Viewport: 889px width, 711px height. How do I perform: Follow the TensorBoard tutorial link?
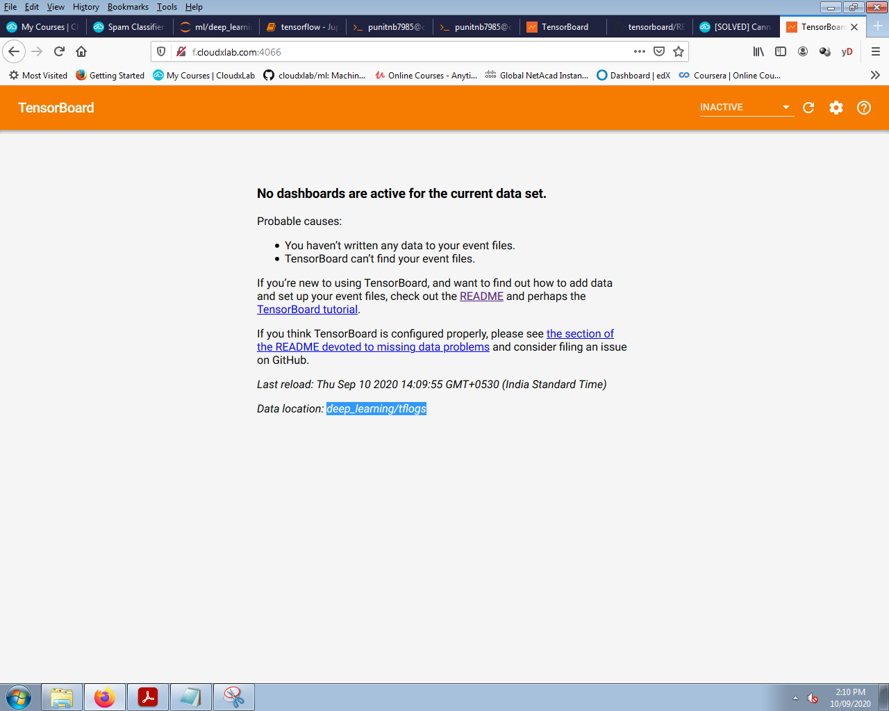point(307,310)
